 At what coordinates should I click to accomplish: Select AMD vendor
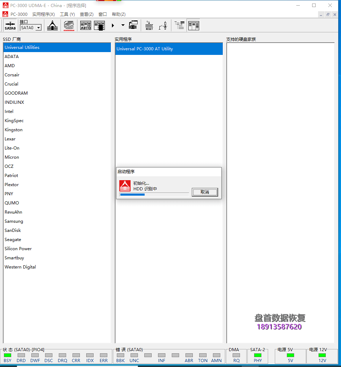pyautogui.click(x=57, y=65)
